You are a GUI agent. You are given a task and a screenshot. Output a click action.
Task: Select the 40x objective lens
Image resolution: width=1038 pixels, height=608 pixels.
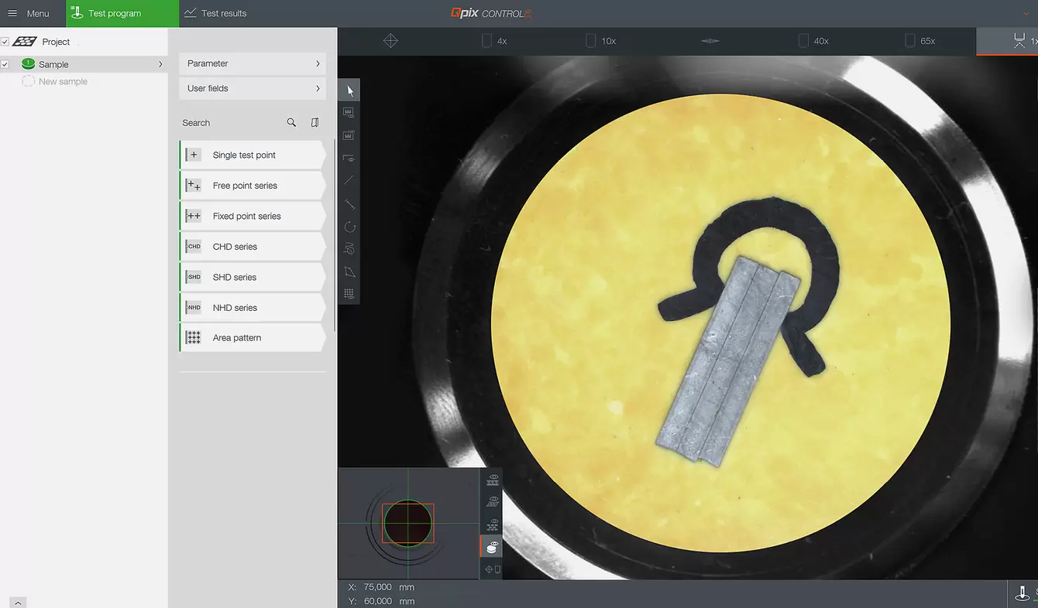click(x=814, y=41)
